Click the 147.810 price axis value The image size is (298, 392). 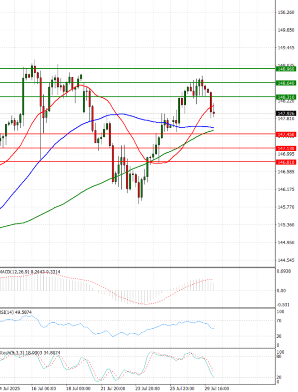click(286, 118)
